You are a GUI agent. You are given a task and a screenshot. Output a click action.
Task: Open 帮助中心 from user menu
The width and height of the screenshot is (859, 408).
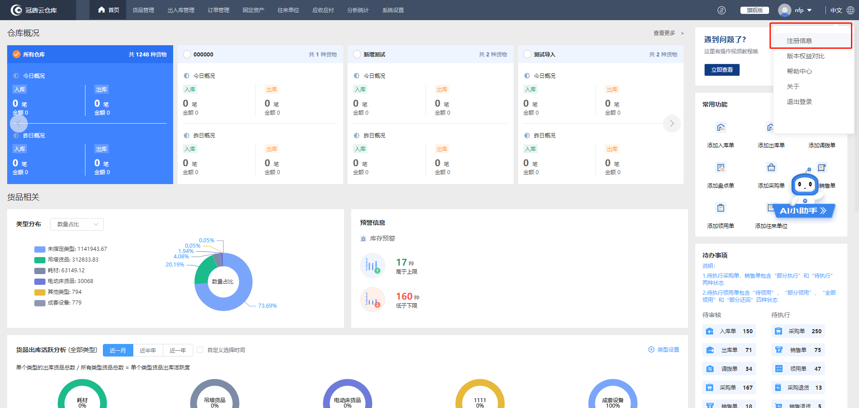point(813,71)
